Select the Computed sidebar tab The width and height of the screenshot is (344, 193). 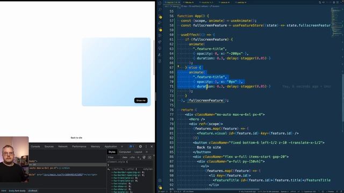125,152
